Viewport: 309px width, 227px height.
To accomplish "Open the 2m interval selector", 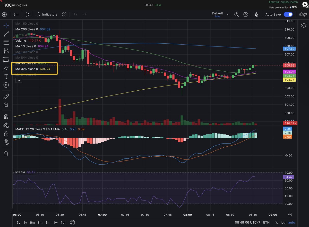I will (16, 14).
